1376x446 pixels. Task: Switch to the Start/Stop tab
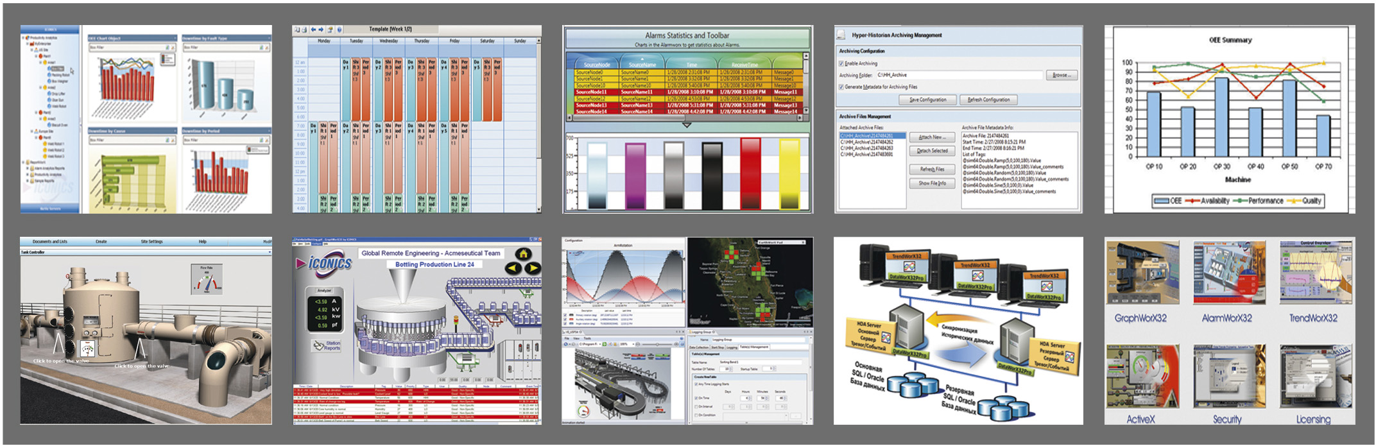click(717, 347)
